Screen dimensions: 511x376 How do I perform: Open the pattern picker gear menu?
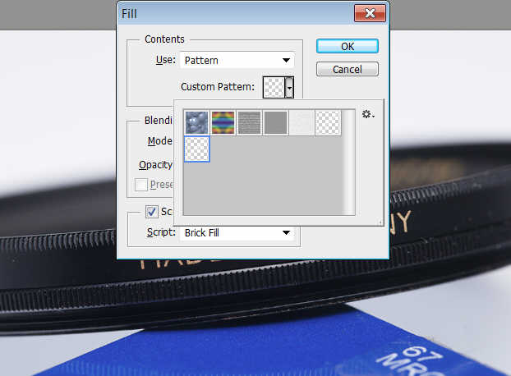368,114
